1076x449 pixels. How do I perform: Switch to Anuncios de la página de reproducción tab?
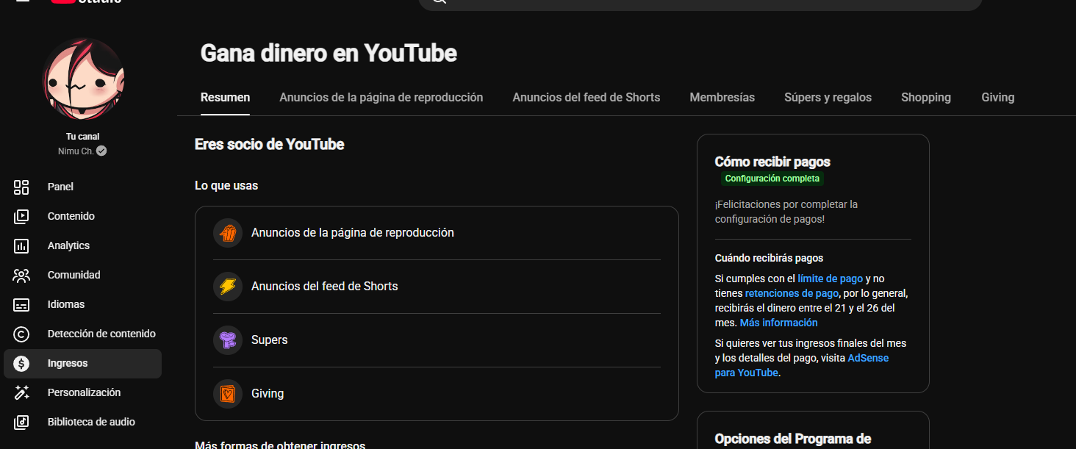pyautogui.click(x=381, y=97)
